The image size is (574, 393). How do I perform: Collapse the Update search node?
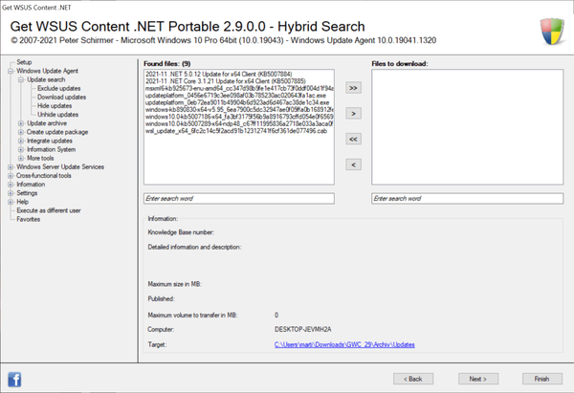20,79
